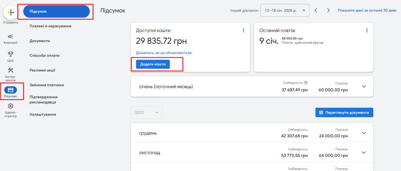Open Підтвердження рекламодавця section

point(43,100)
